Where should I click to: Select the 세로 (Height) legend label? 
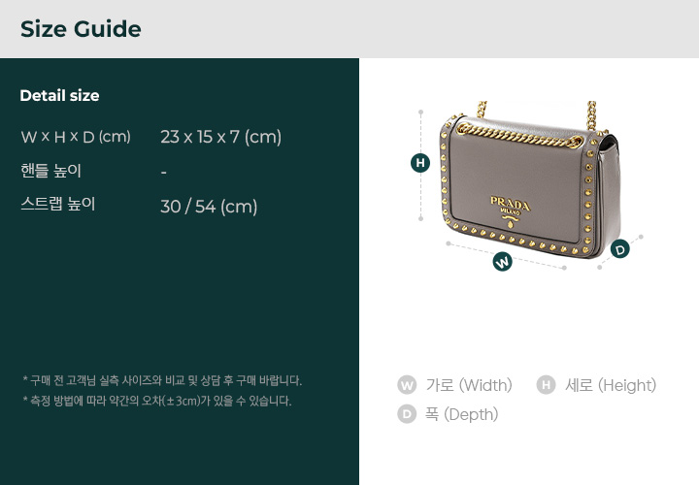[611, 385]
